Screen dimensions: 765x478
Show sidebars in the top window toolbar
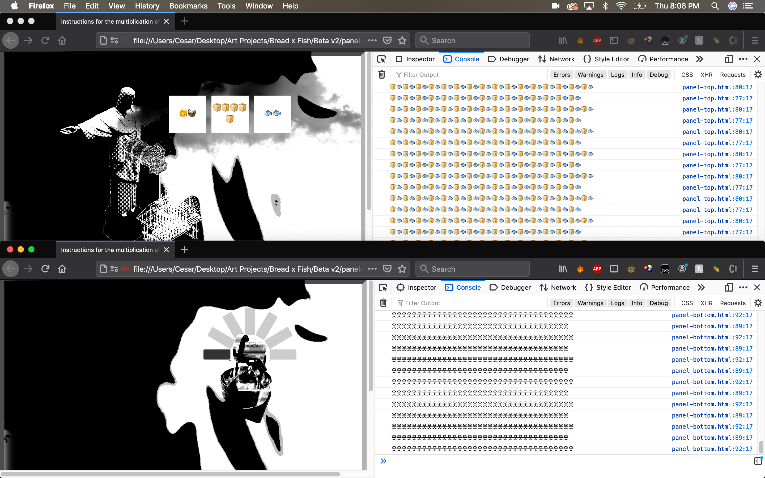pyautogui.click(x=614, y=40)
